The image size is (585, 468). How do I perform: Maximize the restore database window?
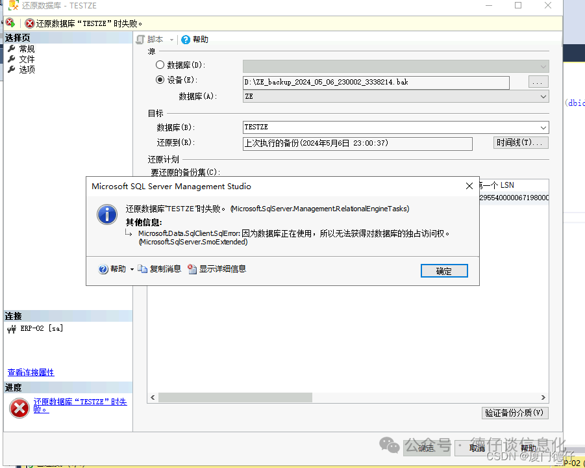(518, 5)
